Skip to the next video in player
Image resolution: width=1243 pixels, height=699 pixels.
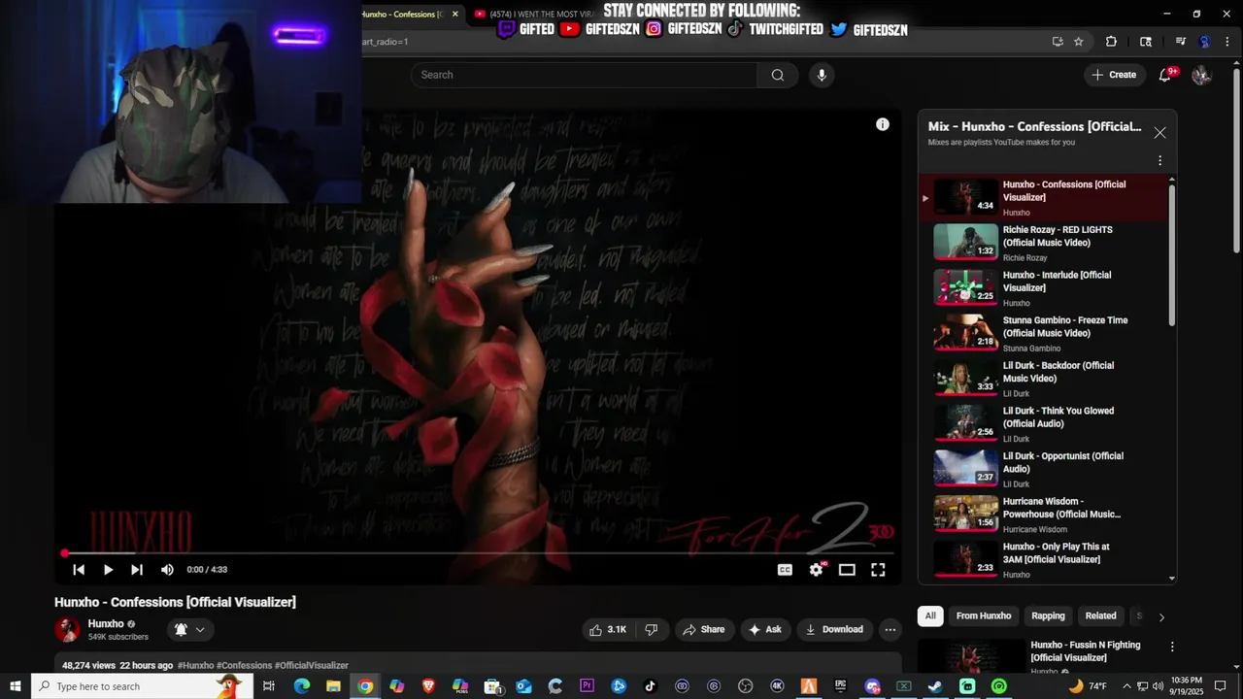[137, 570]
